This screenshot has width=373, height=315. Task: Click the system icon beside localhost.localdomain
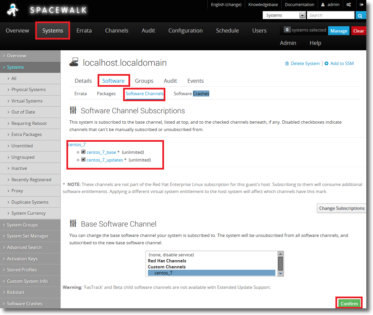coord(74,62)
